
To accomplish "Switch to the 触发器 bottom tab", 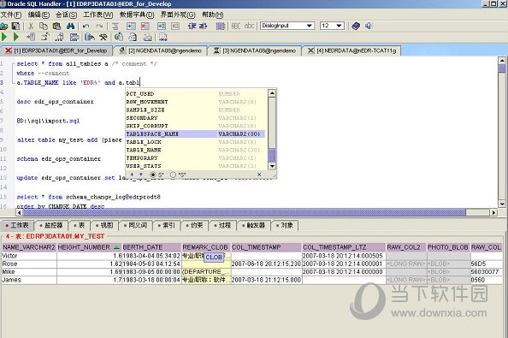I will click(253, 225).
